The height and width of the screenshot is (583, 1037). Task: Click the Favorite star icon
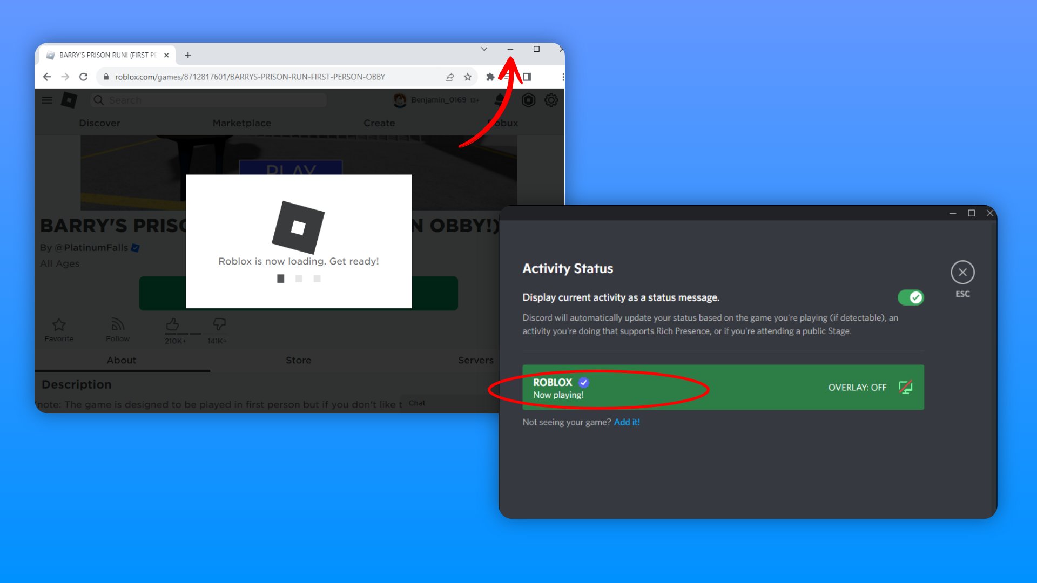(x=59, y=324)
